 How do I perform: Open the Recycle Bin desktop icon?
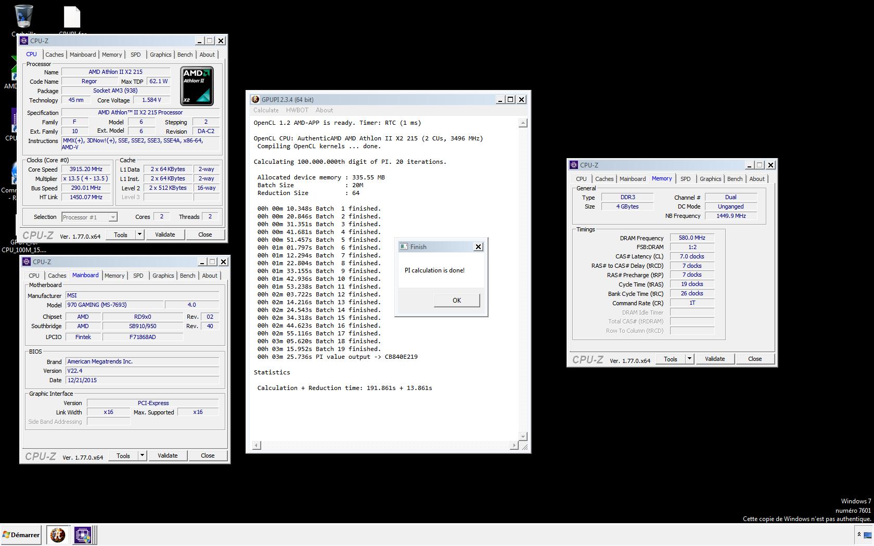[23, 17]
